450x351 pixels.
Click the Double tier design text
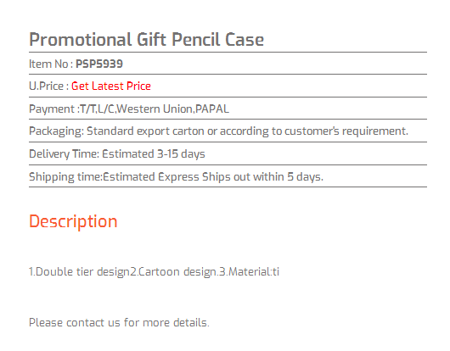click(80, 271)
